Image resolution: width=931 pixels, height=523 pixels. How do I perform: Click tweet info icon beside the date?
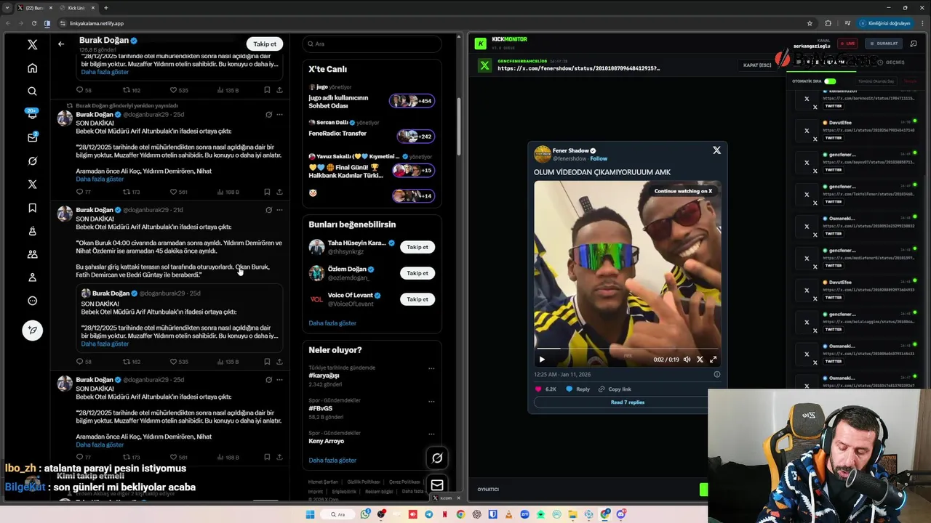pyautogui.click(x=716, y=375)
